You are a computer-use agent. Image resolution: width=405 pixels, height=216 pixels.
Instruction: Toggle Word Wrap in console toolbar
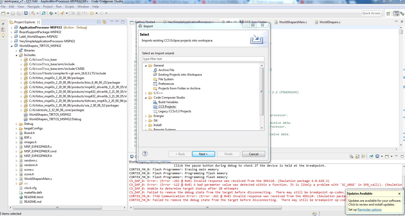click(x=363, y=156)
